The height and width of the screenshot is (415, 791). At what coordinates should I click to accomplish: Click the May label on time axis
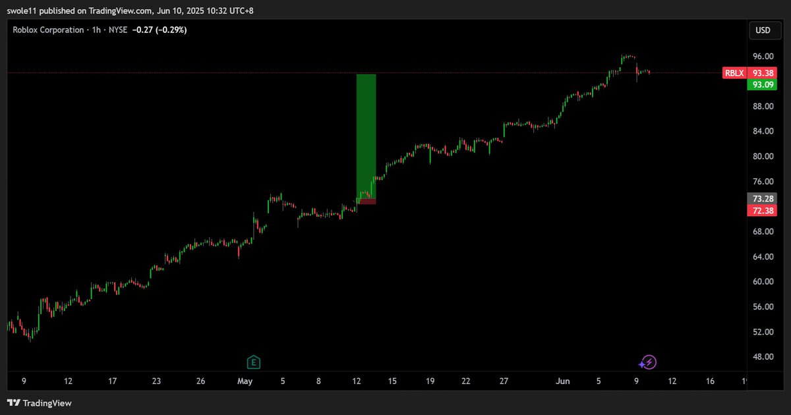[x=245, y=381]
